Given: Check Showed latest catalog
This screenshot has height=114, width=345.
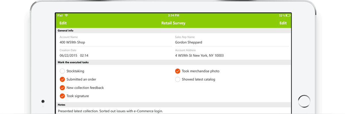Looking at the screenshot, I should 178,79.
